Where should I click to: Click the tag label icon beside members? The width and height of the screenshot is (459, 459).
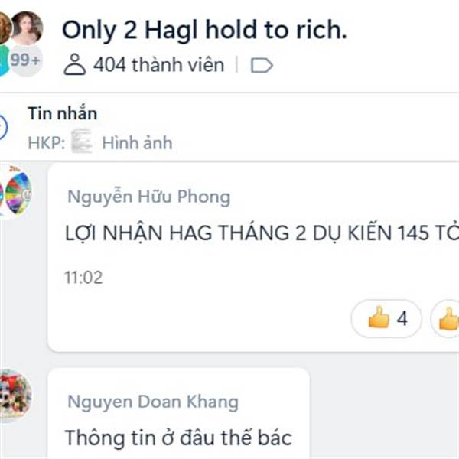pos(262,65)
